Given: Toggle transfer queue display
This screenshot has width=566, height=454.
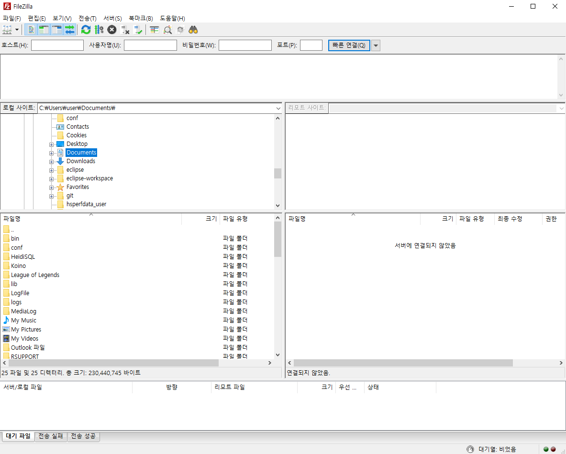Looking at the screenshot, I should (x=69, y=30).
